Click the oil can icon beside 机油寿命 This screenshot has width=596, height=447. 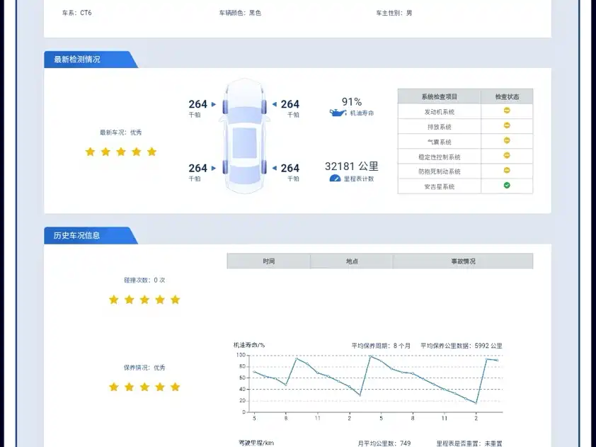338,113
